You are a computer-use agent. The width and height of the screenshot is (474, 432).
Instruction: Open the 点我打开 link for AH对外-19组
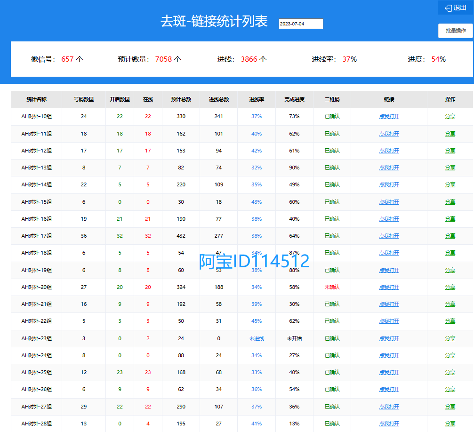(x=389, y=270)
